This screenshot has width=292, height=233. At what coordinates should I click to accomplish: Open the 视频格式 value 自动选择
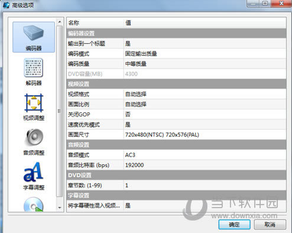click(205, 94)
